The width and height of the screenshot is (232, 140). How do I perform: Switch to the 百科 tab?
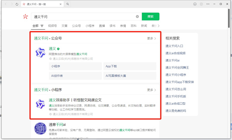(133, 26)
